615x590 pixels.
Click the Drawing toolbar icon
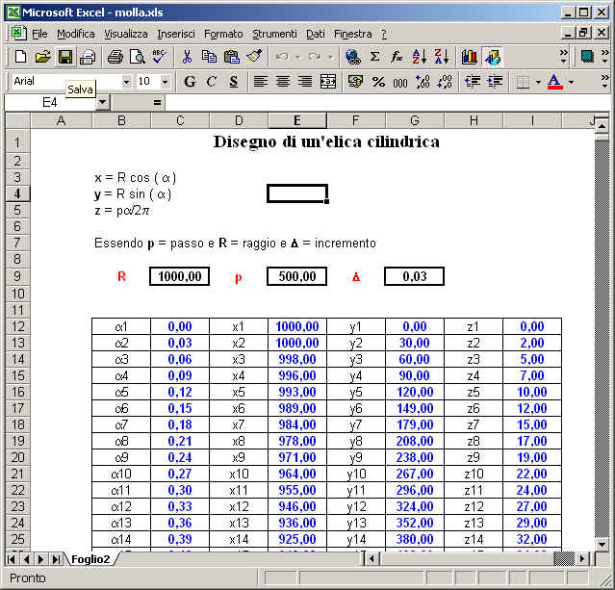(x=492, y=57)
